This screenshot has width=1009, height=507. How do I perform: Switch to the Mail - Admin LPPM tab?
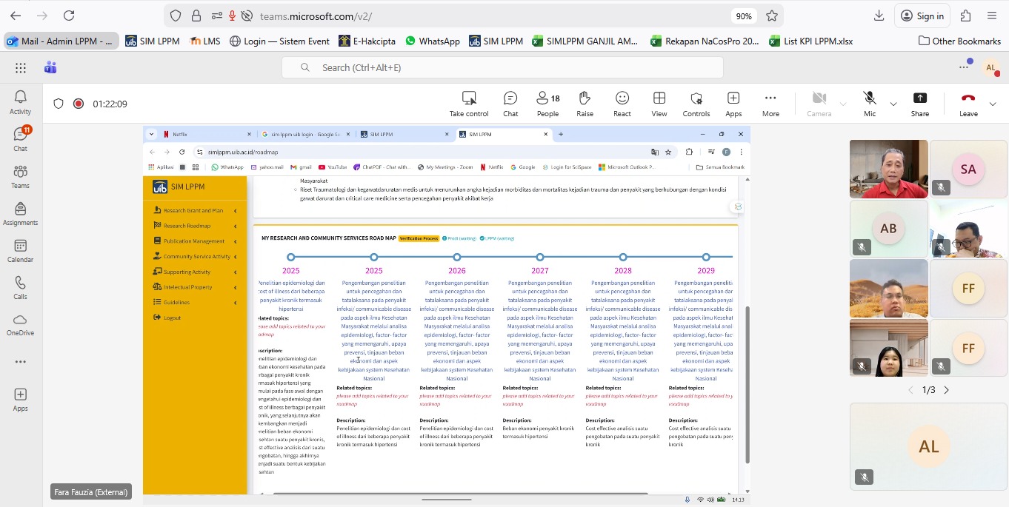[59, 41]
